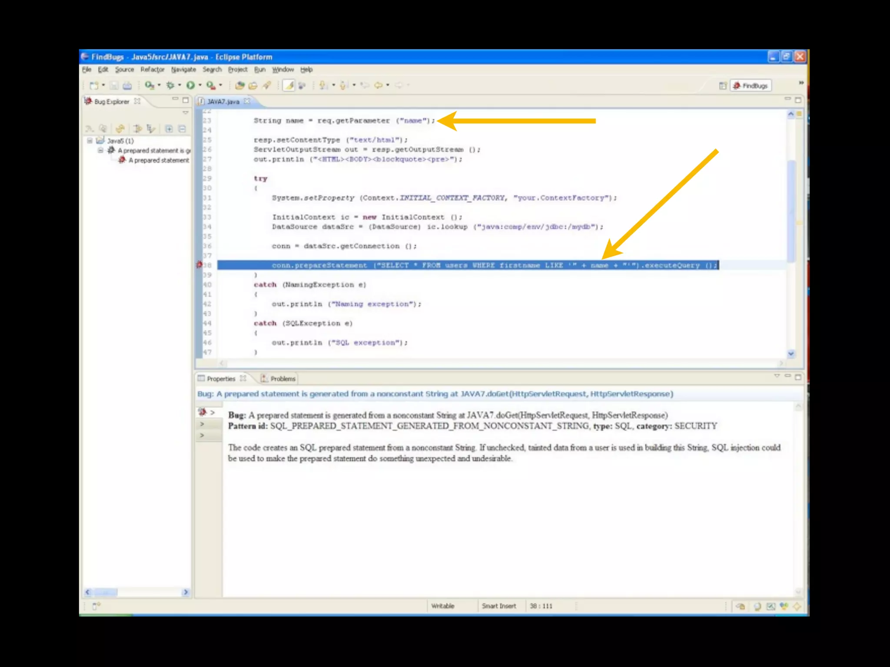
Task: Toggle Mark Occurrences highlighter in toolbar
Action: 289,86
